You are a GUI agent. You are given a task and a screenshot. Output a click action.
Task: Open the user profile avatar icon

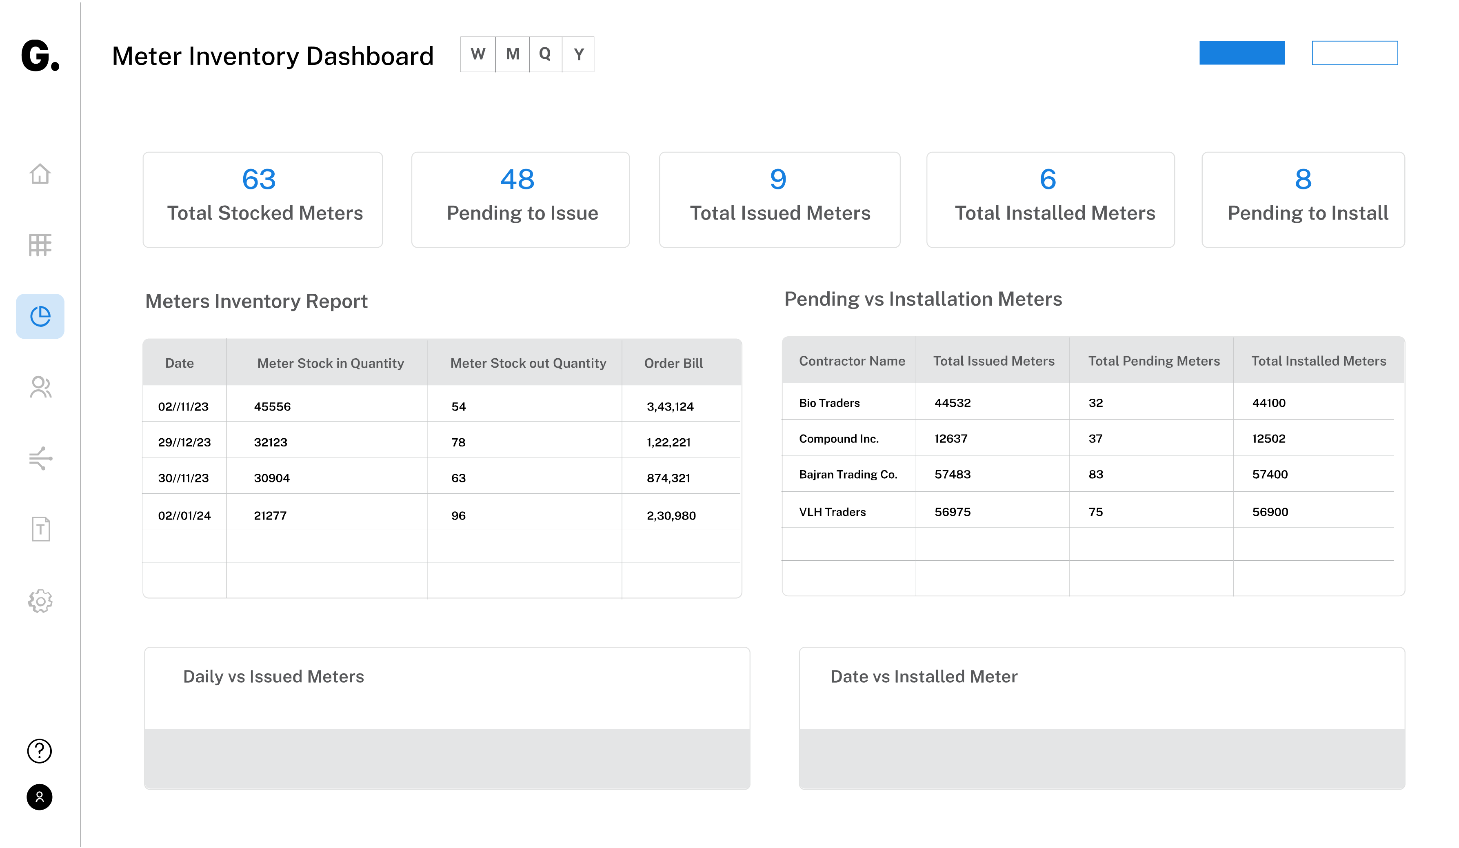pos(39,797)
